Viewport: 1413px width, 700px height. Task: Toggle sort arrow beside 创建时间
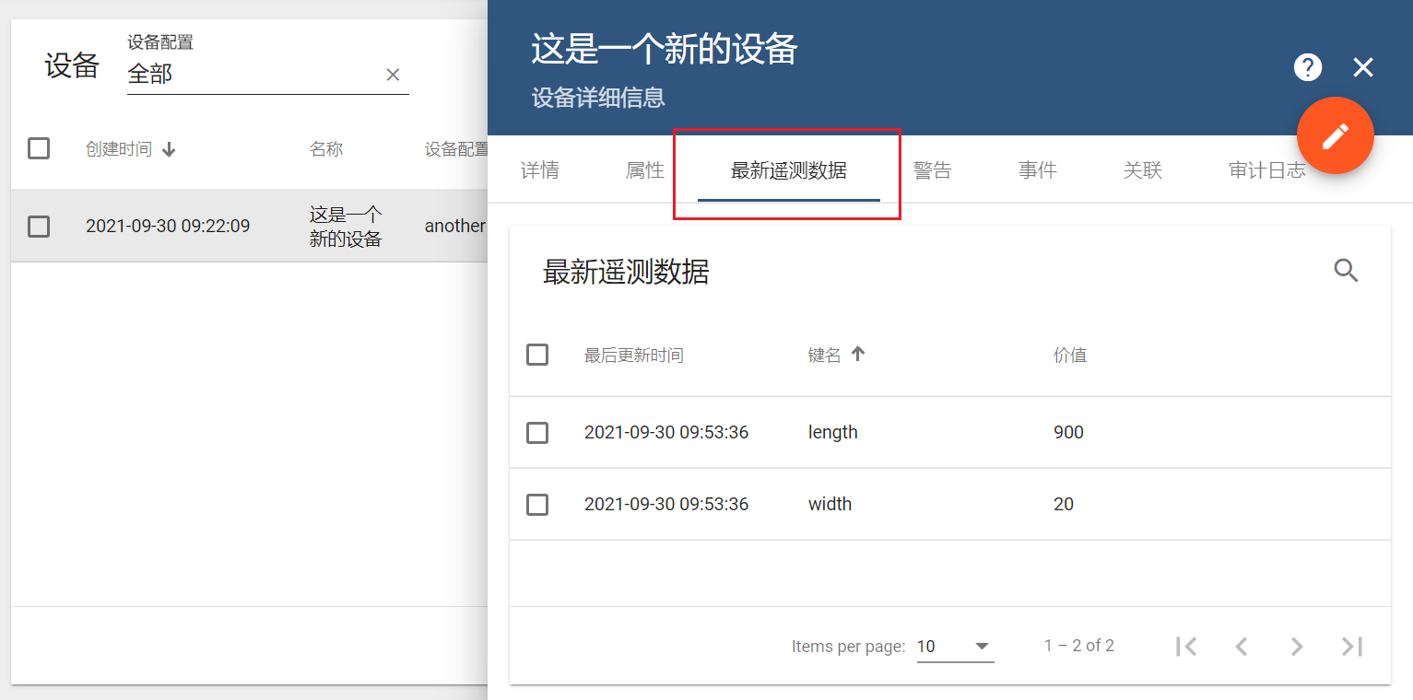(x=169, y=149)
